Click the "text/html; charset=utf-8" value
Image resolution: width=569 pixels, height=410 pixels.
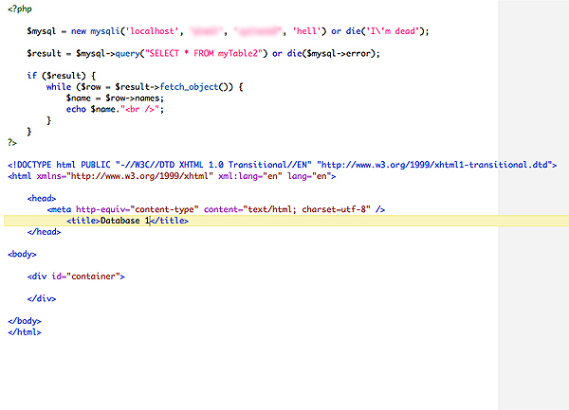pos(307,209)
